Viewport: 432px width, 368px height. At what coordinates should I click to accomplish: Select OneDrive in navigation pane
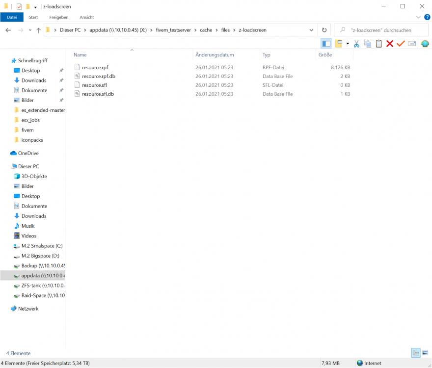coord(28,153)
